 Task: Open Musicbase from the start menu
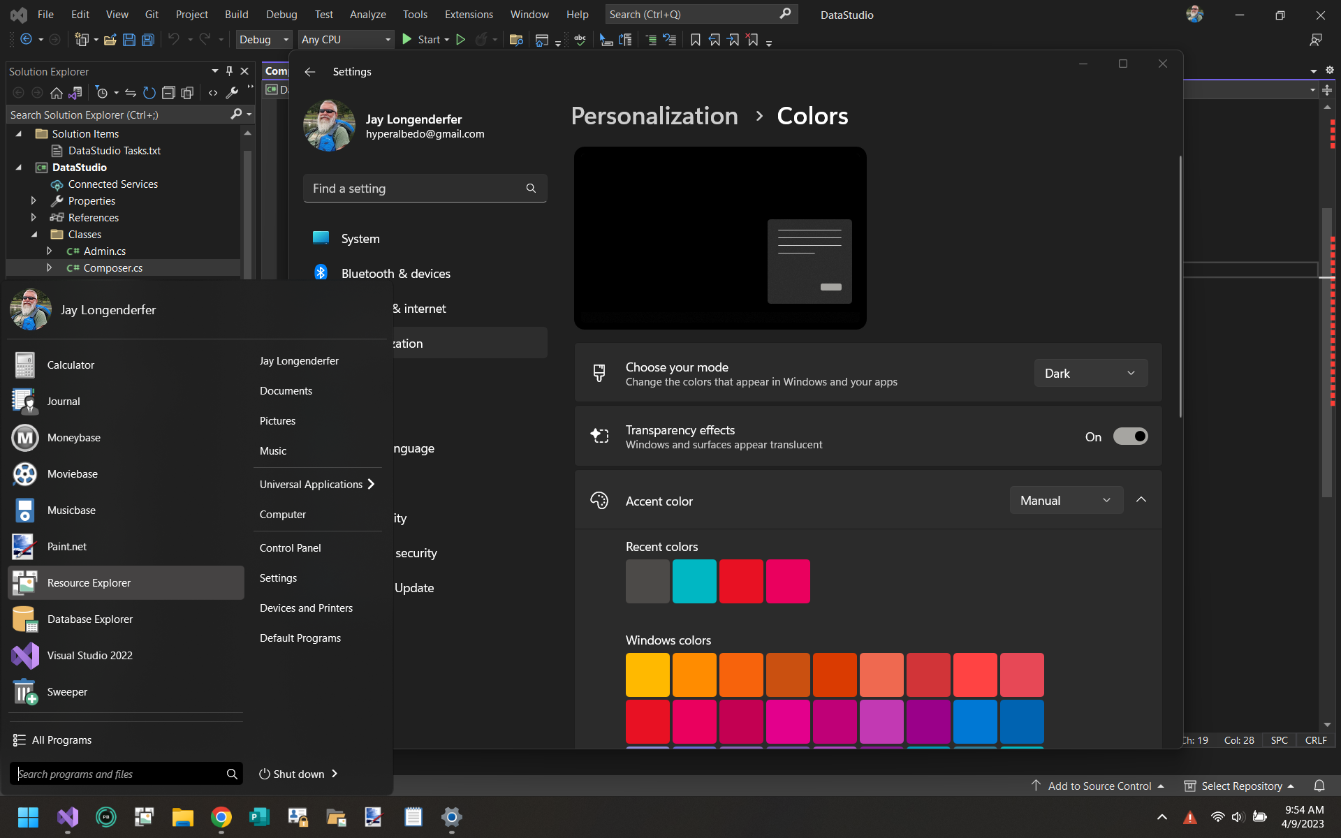pos(126,510)
